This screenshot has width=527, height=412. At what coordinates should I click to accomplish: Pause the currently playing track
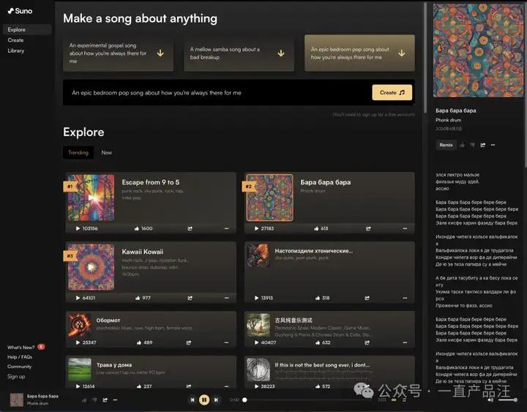coord(204,400)
